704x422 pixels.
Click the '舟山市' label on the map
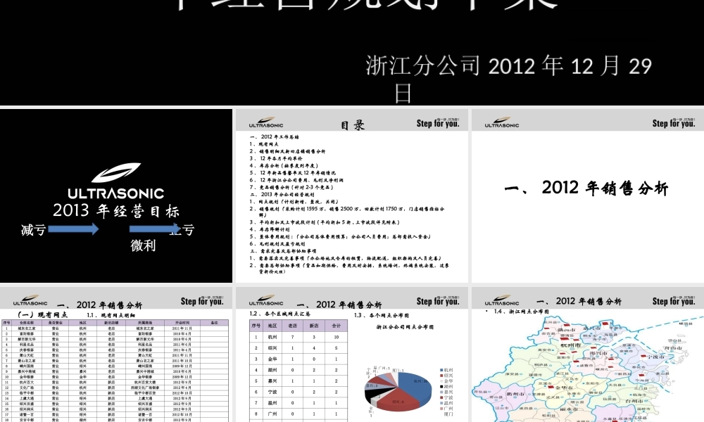tap(673, 347)
